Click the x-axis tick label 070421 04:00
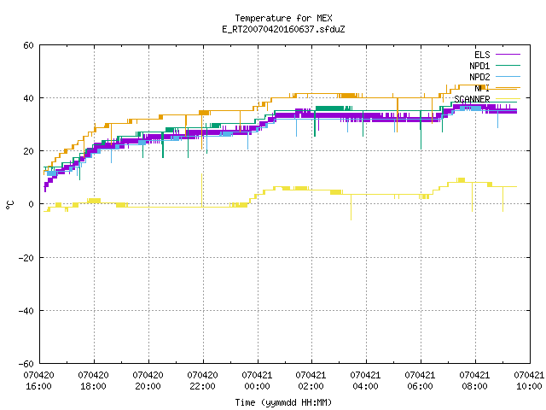Screen dimensions: 546x410 pyautogui.click(x=366, y=381)
